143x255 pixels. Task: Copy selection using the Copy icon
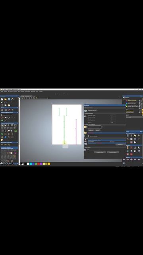pos(6,105)
